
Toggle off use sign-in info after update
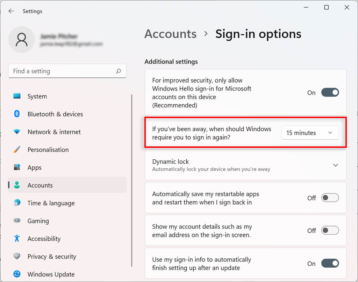pos(330,263)
